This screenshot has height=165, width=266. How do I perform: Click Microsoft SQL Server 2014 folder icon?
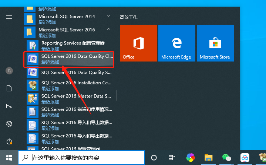coord(30,19)
